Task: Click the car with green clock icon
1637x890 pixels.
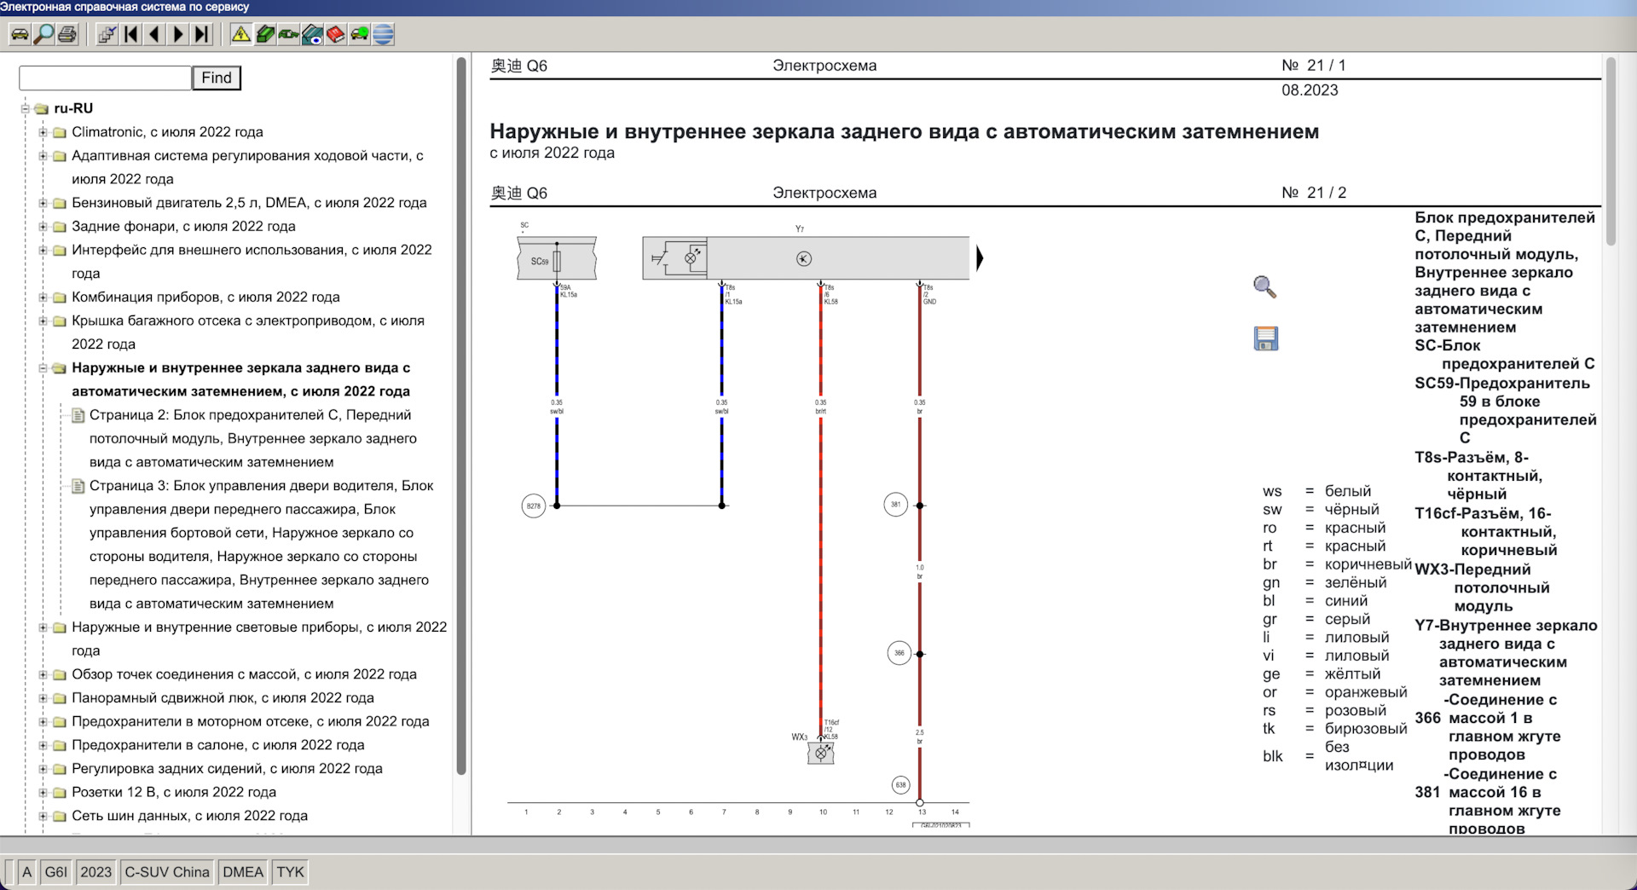Action: 360,35
